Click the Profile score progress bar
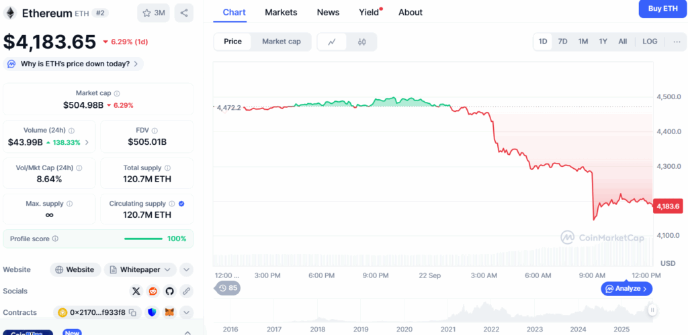 (143, 239)
